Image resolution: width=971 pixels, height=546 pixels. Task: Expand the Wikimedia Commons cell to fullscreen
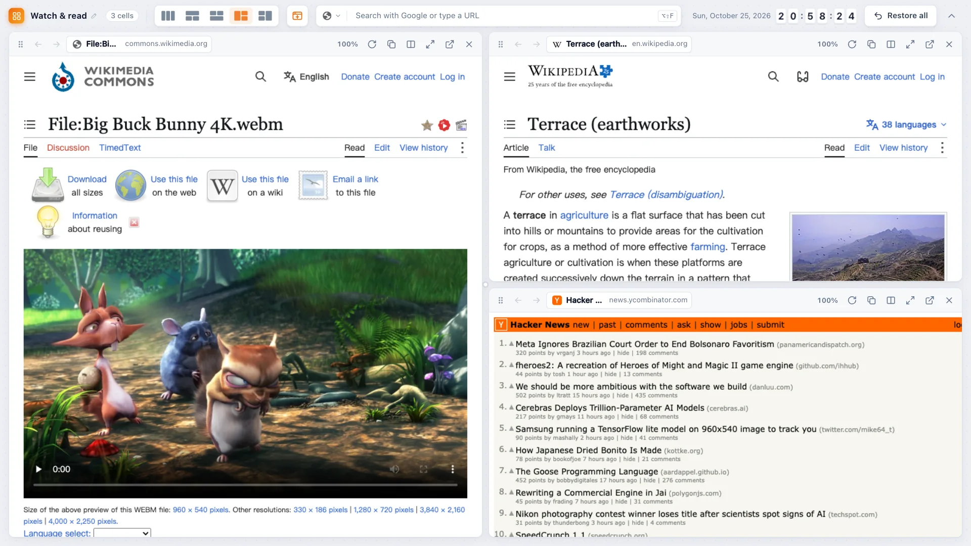[430, 44]
